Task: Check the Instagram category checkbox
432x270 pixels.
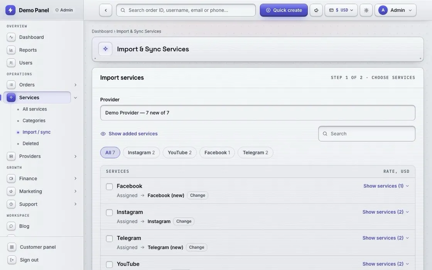Action: (x=110, y=213)
